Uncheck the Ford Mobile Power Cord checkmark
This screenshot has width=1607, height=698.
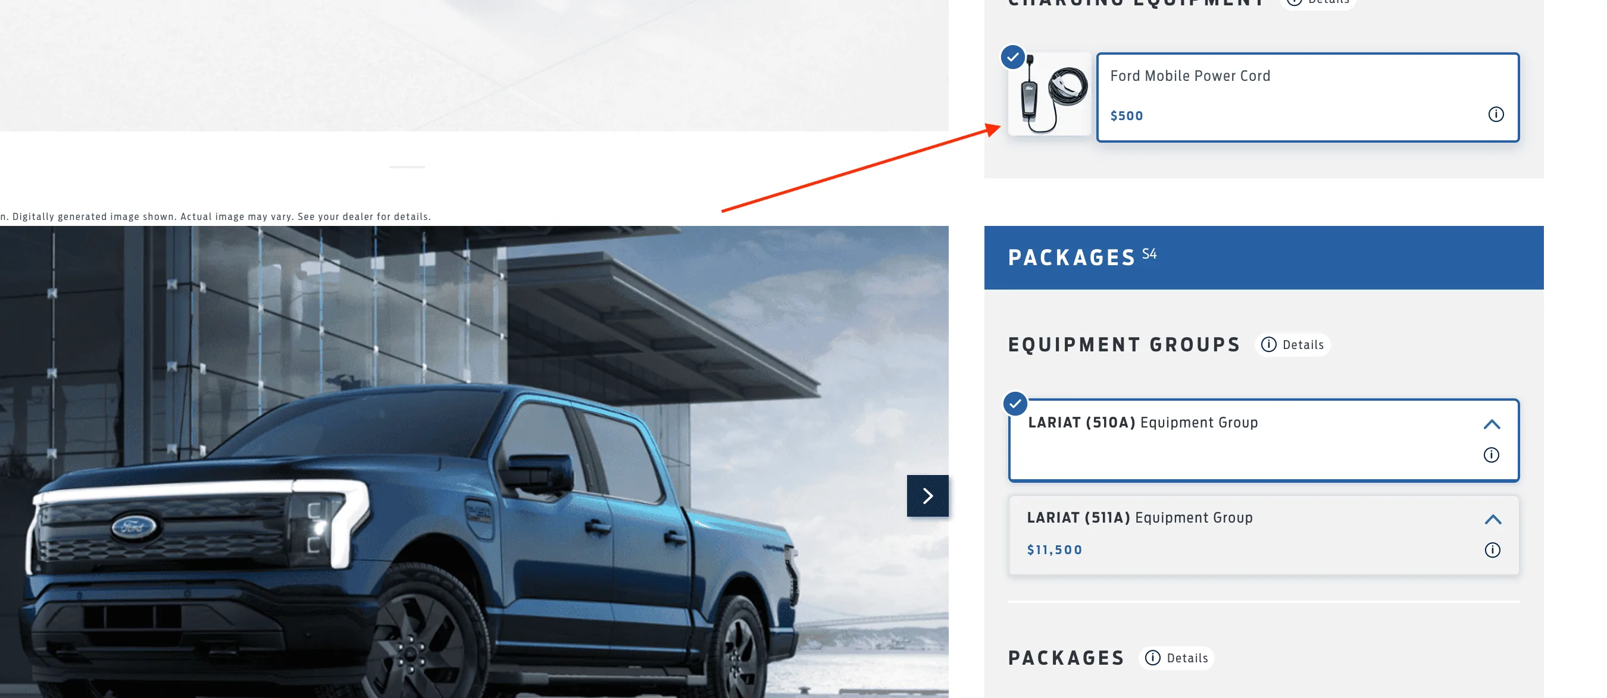click(x=1013, y=57)
